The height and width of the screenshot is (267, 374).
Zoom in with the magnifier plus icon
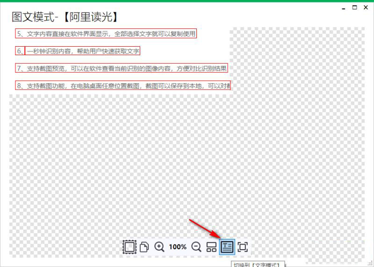coord(159,247)
